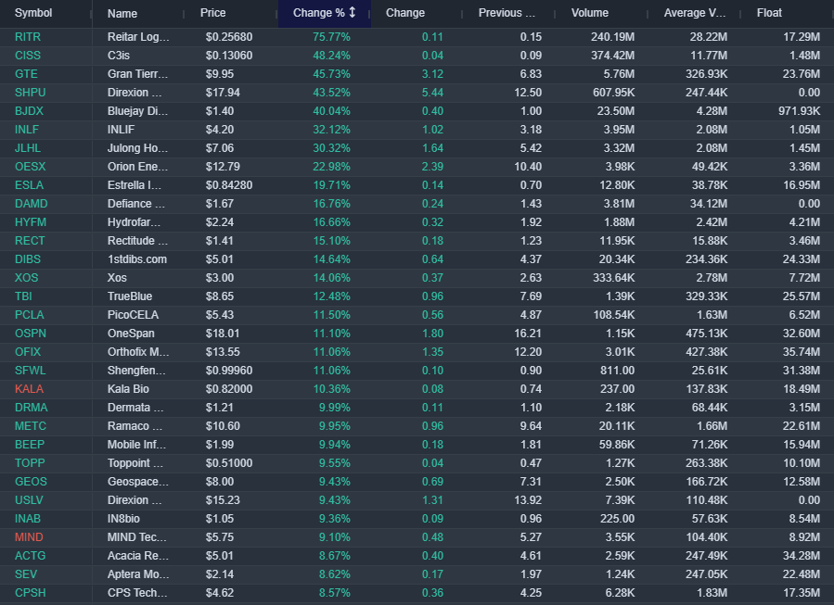Select the '811.00' volume cell

point(618,371)
